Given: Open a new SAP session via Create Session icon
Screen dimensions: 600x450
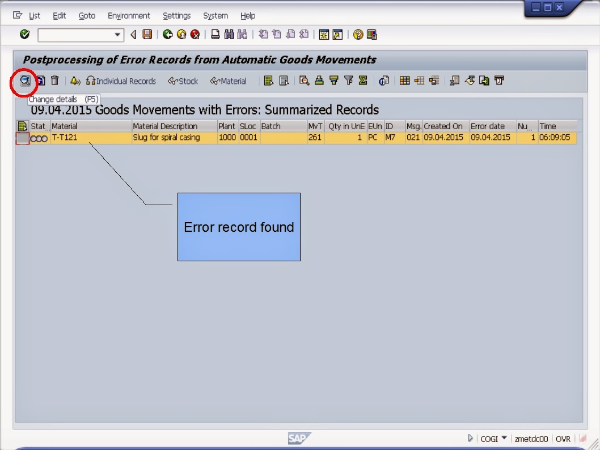Looking at the screenshot, I should [x=325, y=35].
